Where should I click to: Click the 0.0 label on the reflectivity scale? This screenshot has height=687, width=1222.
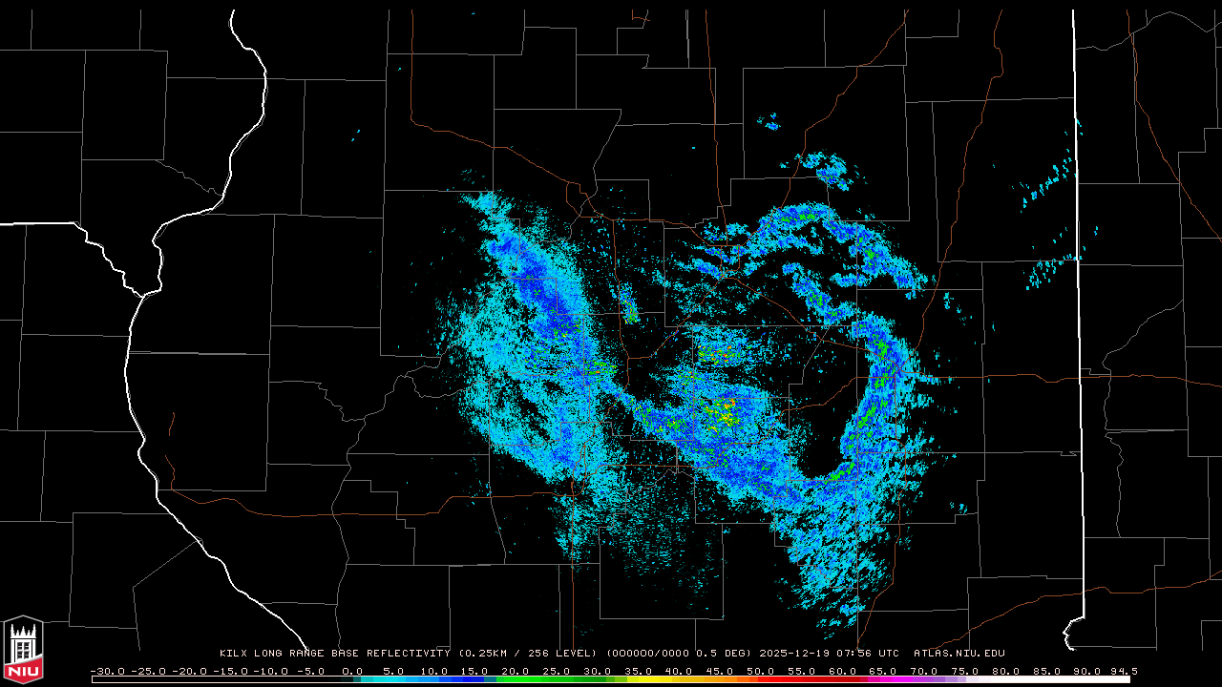(x=351, y=671)
